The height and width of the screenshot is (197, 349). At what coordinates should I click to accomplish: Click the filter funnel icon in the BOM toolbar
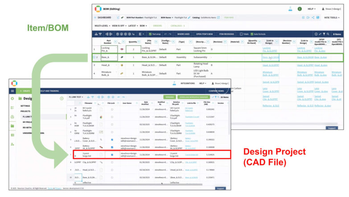(x=324, y=34)
